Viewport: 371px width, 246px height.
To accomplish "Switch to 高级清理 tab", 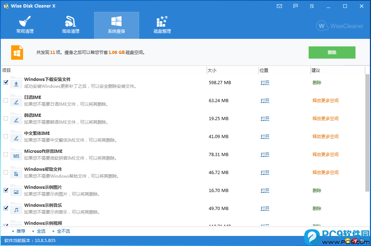I will pyautogui.click(x=71, y=25).
